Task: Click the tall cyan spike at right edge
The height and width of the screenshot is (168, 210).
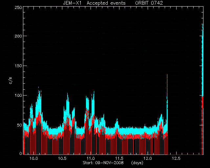Action: (203, 60)
